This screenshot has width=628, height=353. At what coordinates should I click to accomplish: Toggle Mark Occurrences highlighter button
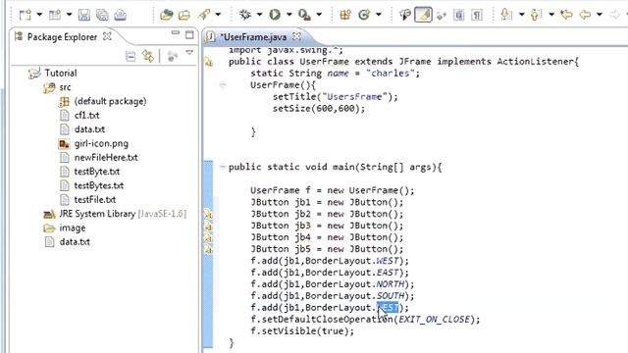coord(423,15)
